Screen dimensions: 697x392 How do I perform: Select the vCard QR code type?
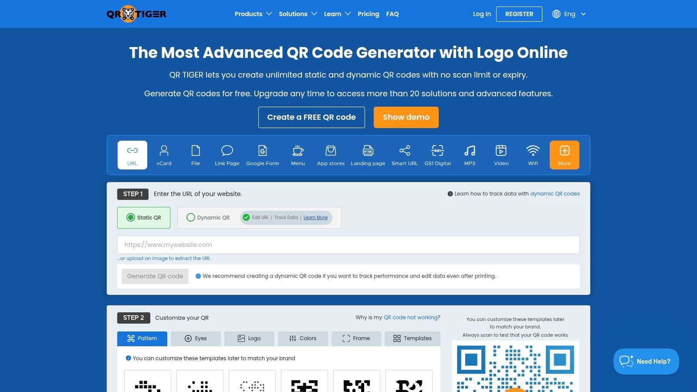[x=164, y=155]
